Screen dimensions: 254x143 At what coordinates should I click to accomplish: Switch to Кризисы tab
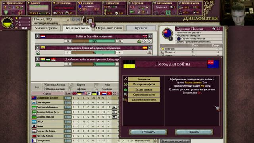click(x=141, y=28)
